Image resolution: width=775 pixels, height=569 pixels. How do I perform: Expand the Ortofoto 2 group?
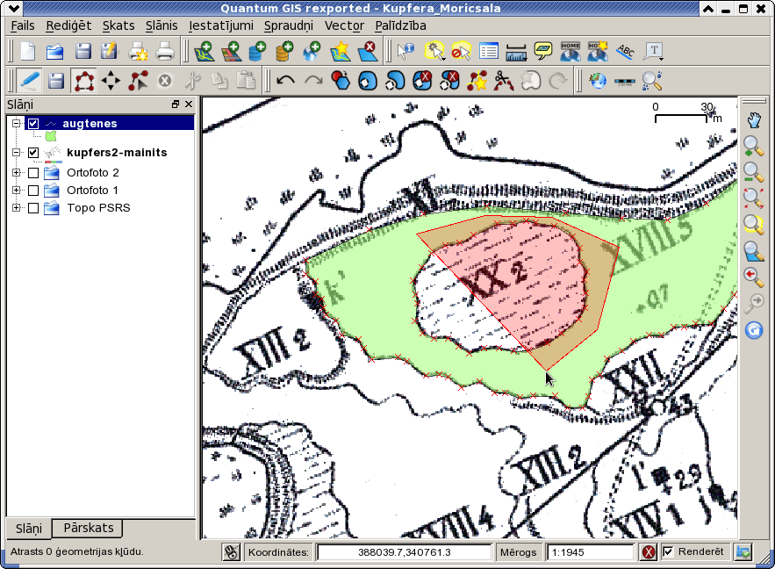pyautogui.click(x=17, y=172)
